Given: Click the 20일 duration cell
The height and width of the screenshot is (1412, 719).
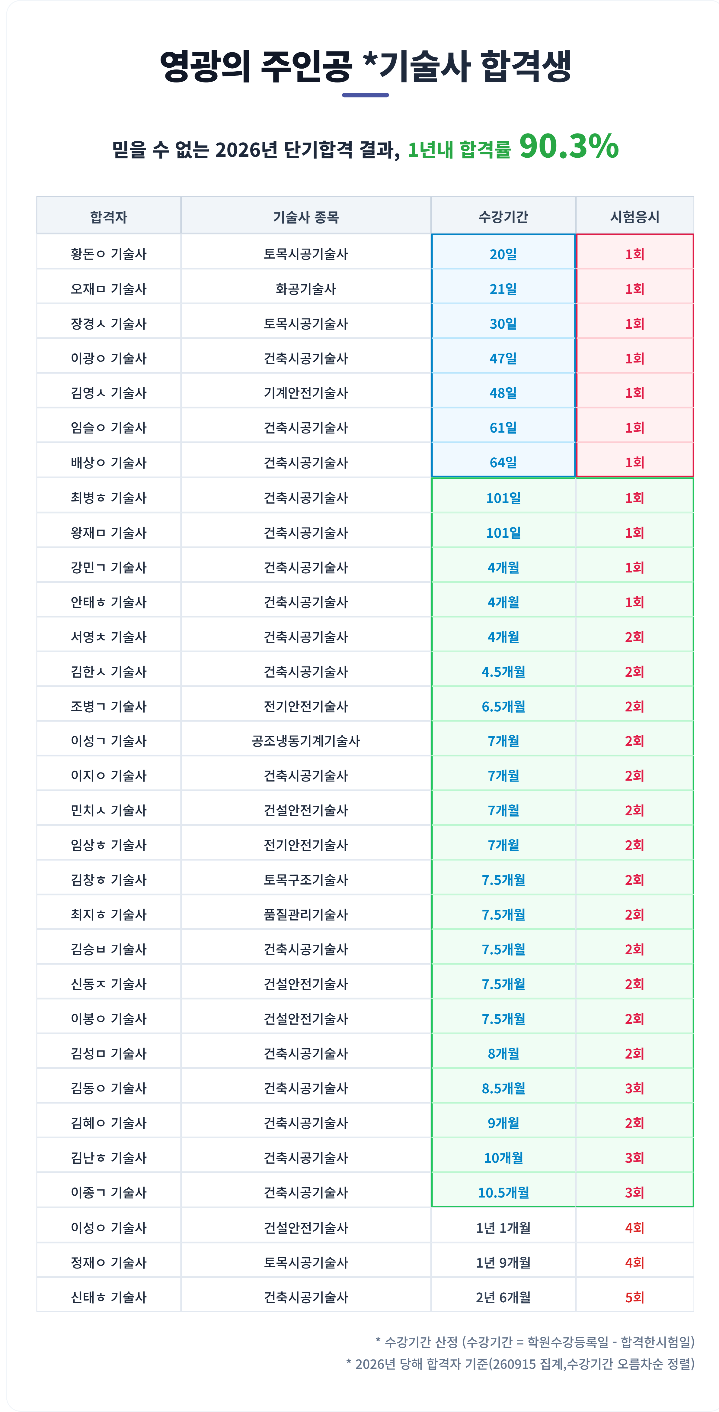Looking at the screenshot, I should [x=503, y=253].
